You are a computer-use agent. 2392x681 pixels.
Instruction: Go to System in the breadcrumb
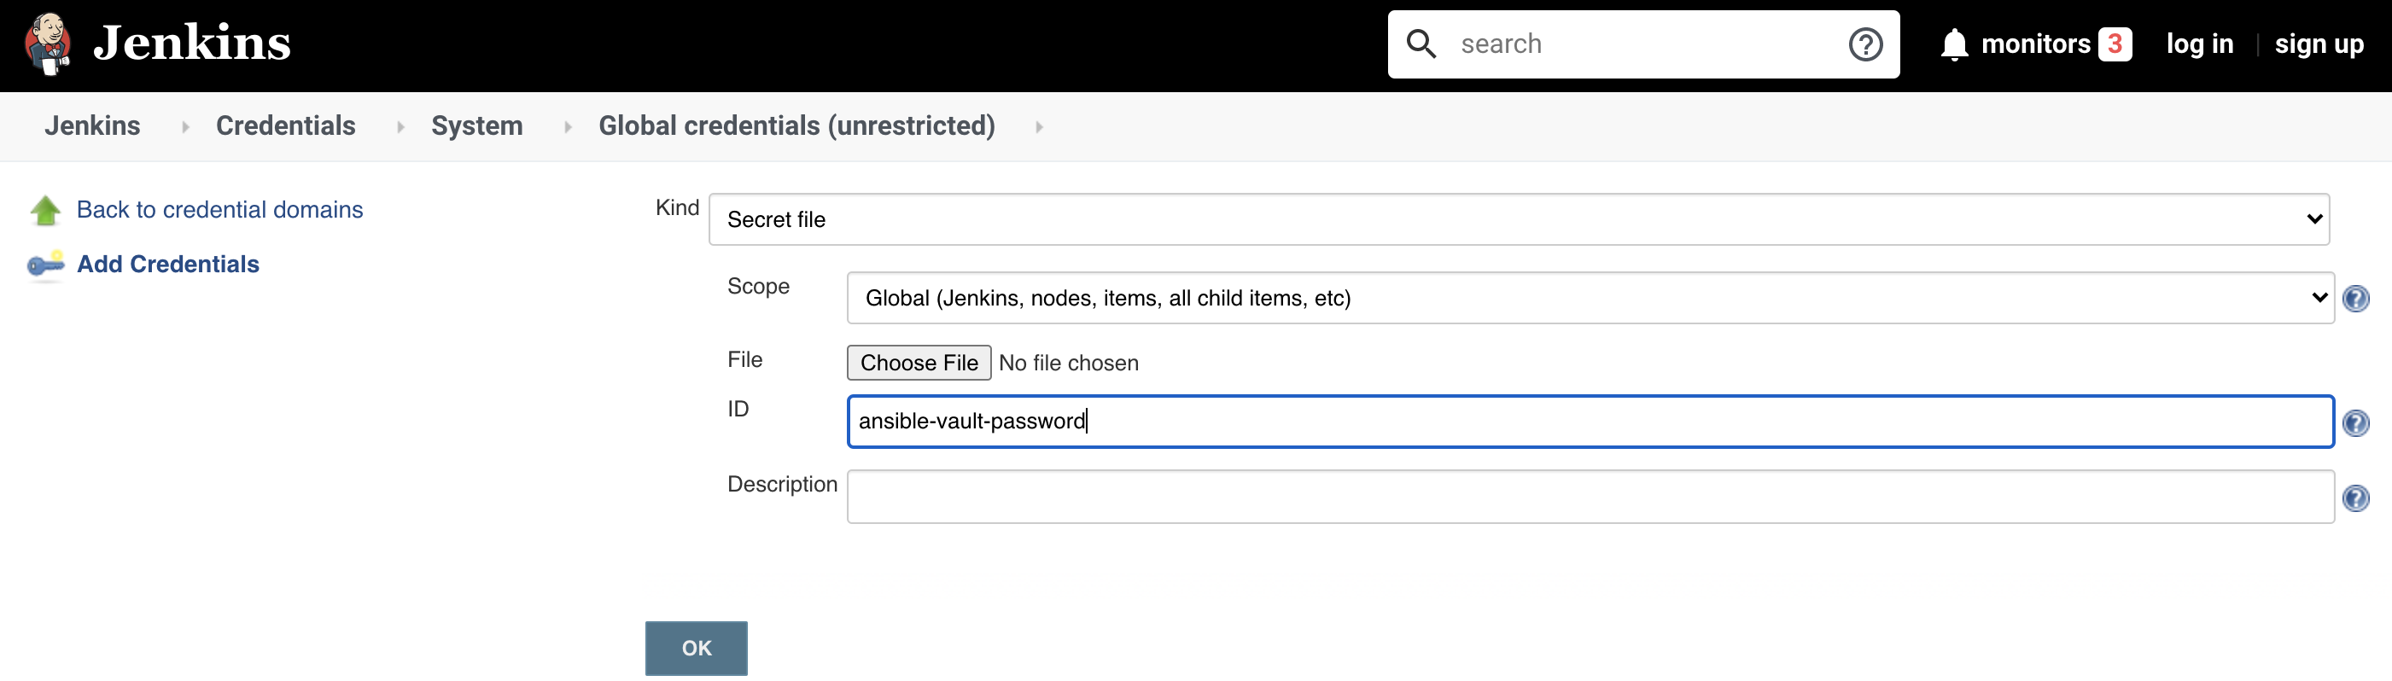coord(476,126)
